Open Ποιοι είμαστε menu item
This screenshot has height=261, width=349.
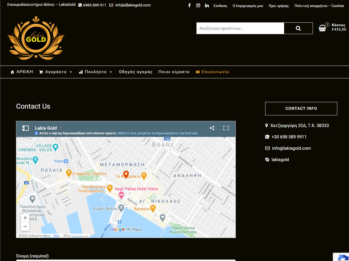[x=174, y=72]
